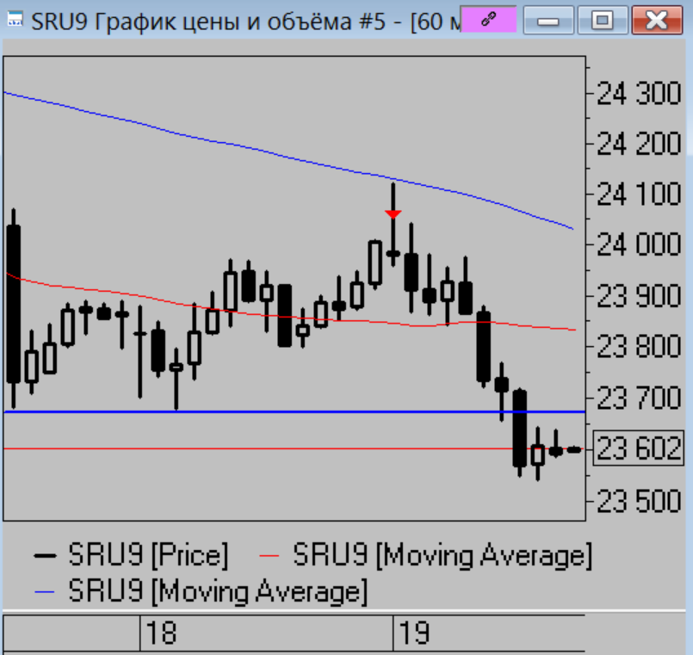The width and height of the screenshot is (693, 655).
Task: Click the red arrow marker above candle
Action: (x=393, y=214)
